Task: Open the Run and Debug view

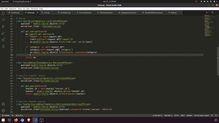Action: pyautogui.click(x=3, y=33)
